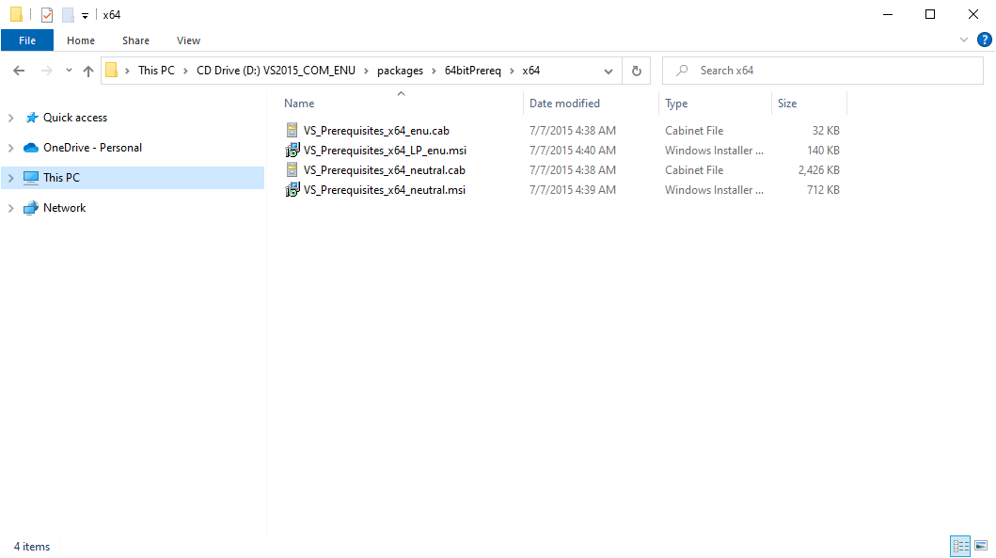Open chevron dropdown after 64bitPrereq breadcrumb
The height and width of the screenshot is (558, 996).
pyautogui.click(x=512, y=71)
